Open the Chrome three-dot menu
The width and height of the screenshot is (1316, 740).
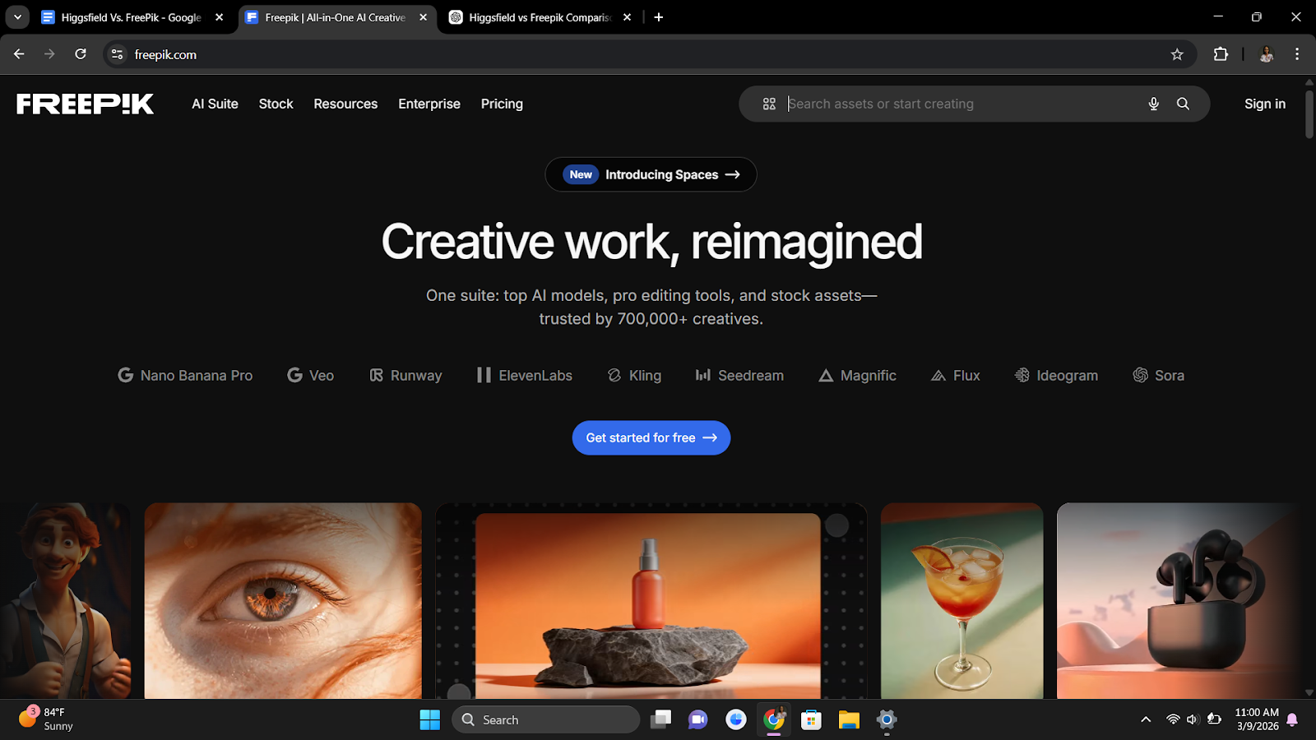(1297, 54)
